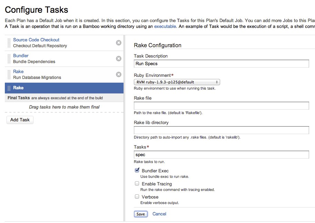Follow the executable link
The image size is (315, 223).
[x=165, y=27]
